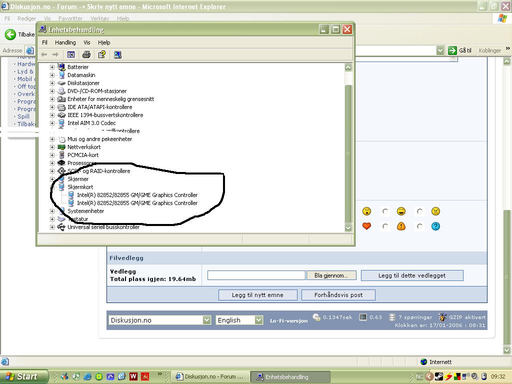512x384 pixels.
Task: Click the Steam icon in the system tray
Action: [x=439, y=376]
